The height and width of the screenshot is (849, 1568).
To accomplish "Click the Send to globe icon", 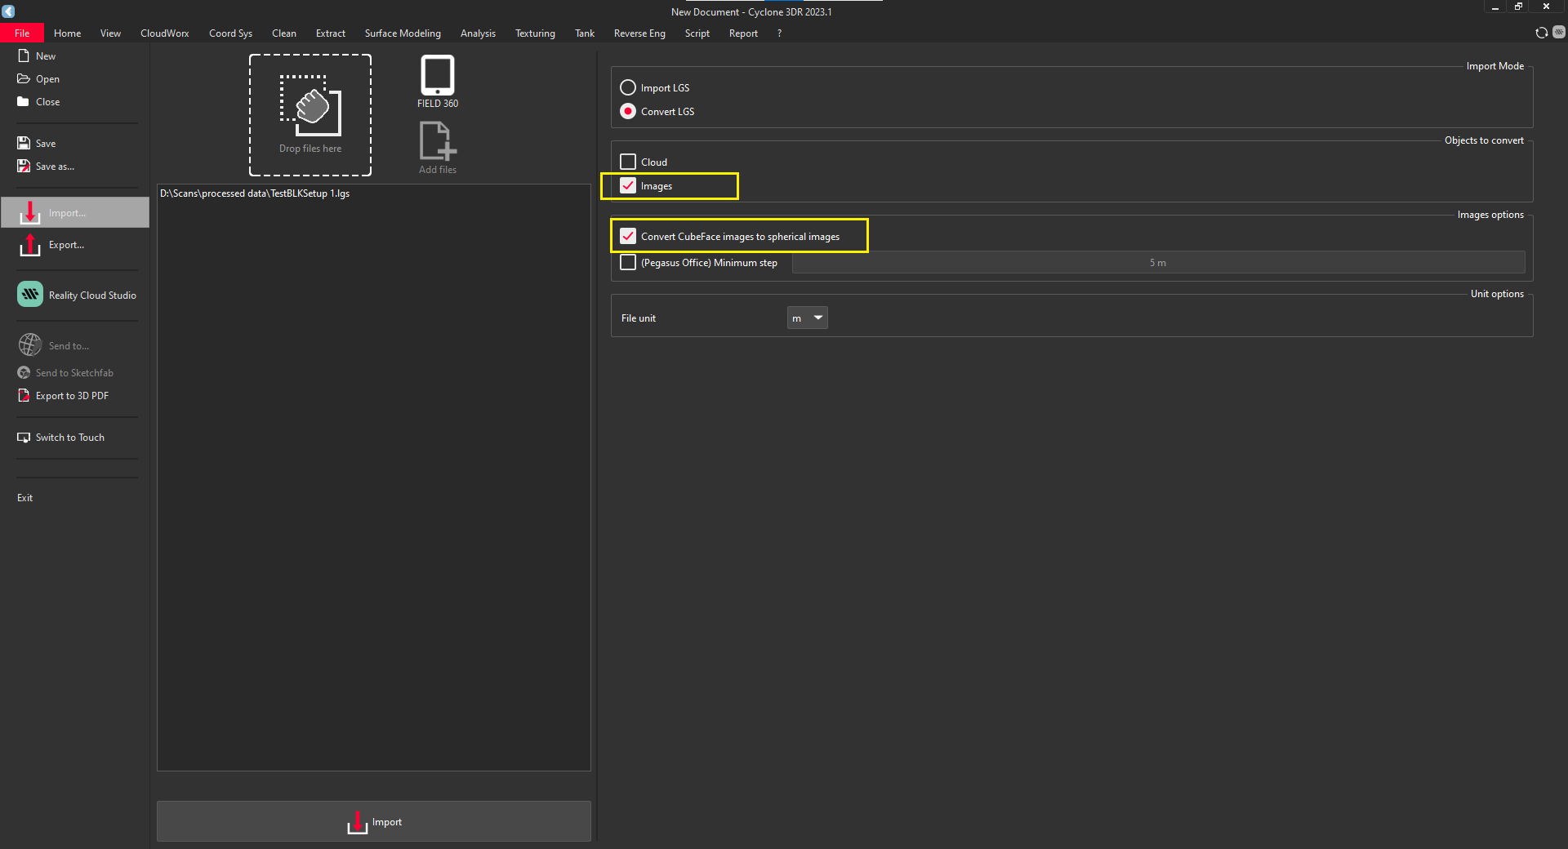I will (30, 345).
